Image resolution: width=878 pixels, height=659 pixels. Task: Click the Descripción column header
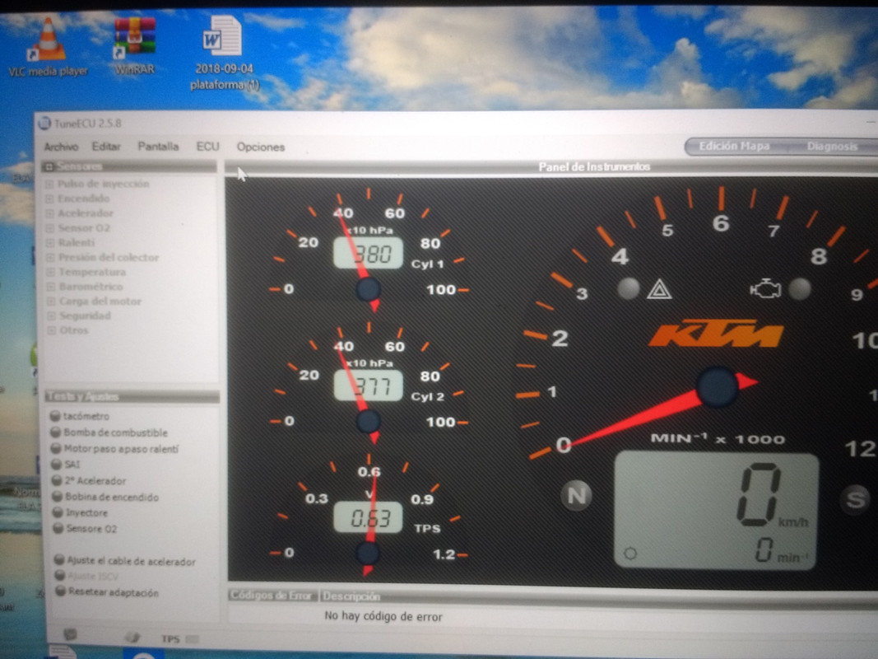point(351,596)
